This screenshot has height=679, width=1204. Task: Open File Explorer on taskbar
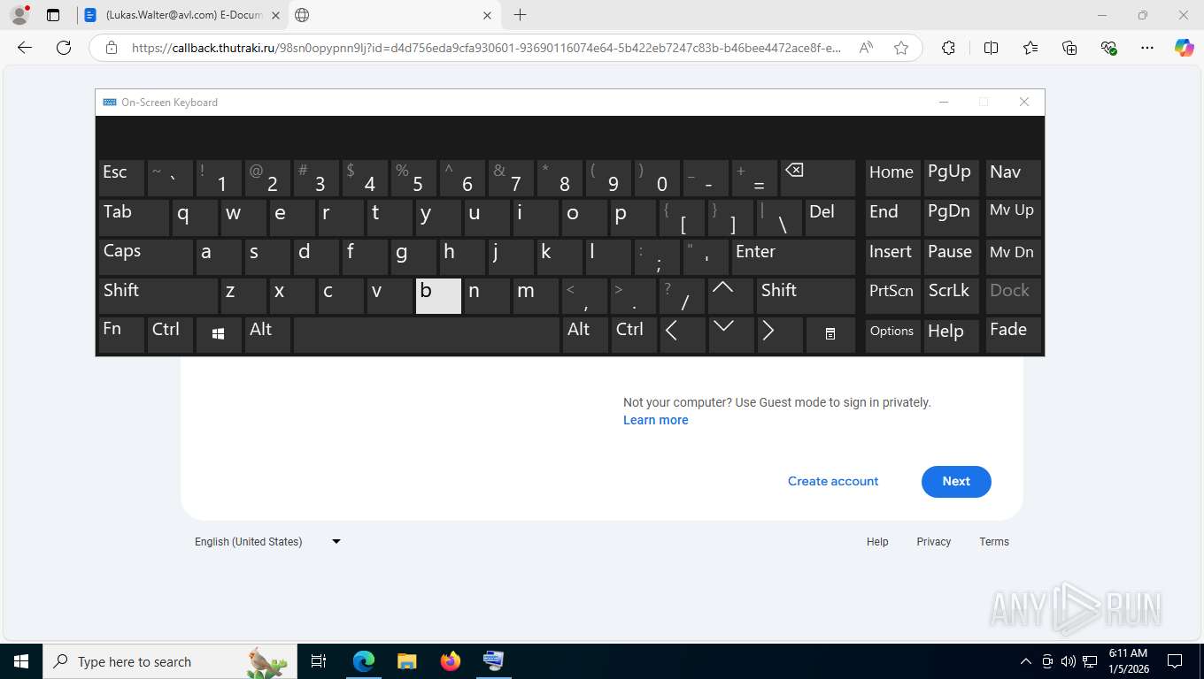(x=406, y=661)
